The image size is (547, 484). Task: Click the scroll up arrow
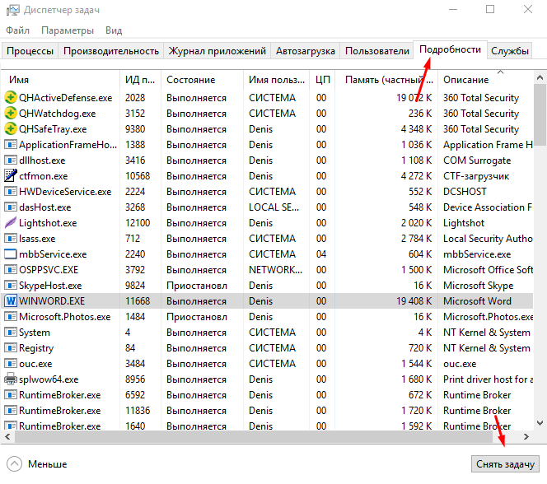click(x=540, y=77)
